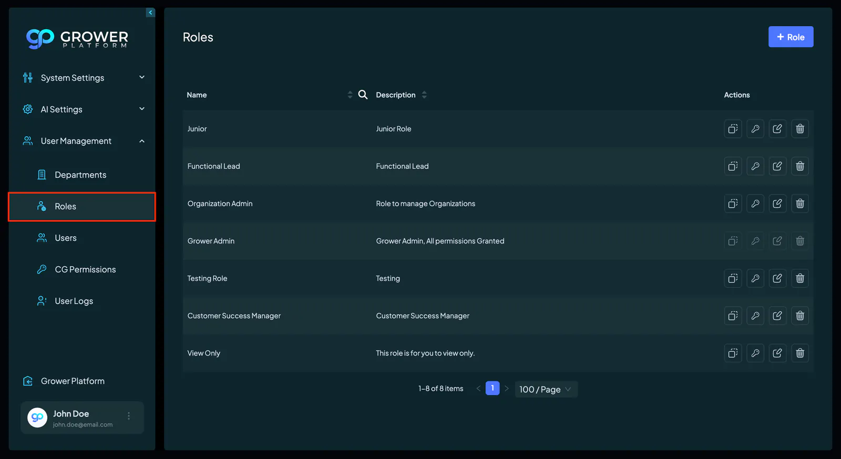Delete the View Only role

[800, 353]
